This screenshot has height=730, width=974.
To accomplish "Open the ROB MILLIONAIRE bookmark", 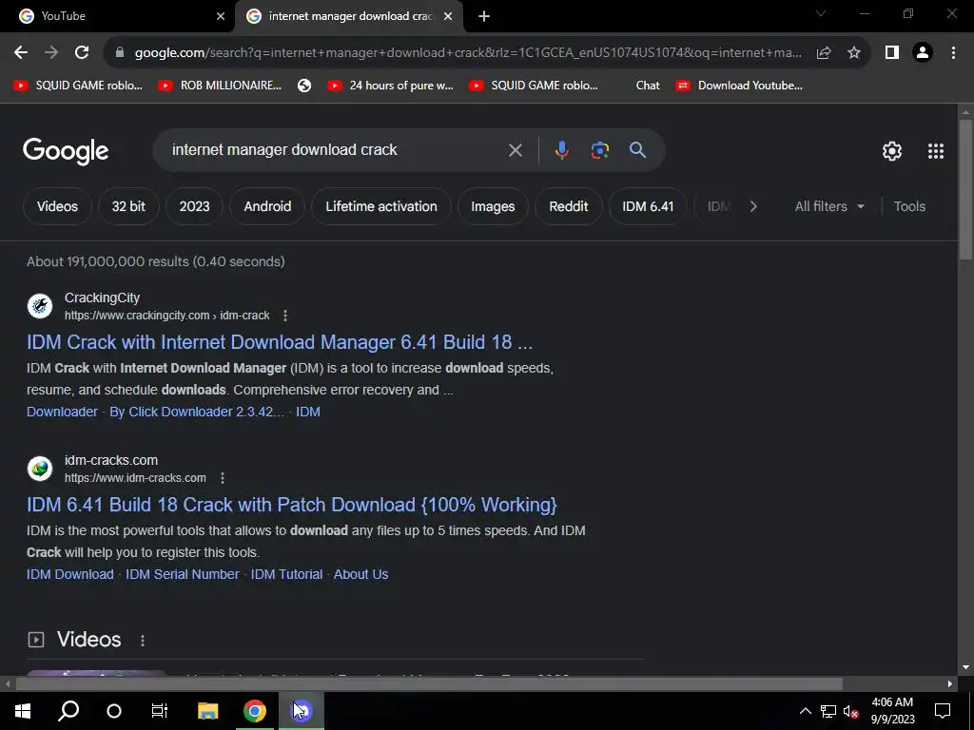I will 221,86.
